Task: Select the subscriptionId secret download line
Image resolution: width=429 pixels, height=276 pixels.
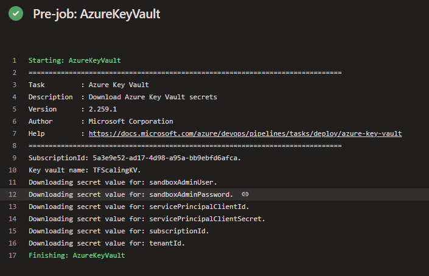Action: pos(119,231)
